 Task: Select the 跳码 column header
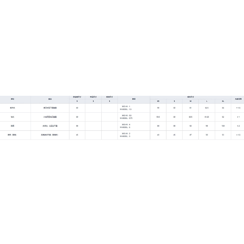(x=134, y=99)
